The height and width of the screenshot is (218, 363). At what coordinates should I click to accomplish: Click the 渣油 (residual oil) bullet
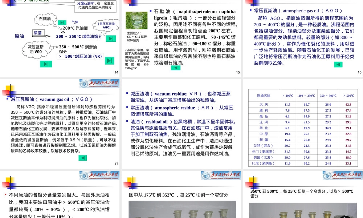[183, 138]
